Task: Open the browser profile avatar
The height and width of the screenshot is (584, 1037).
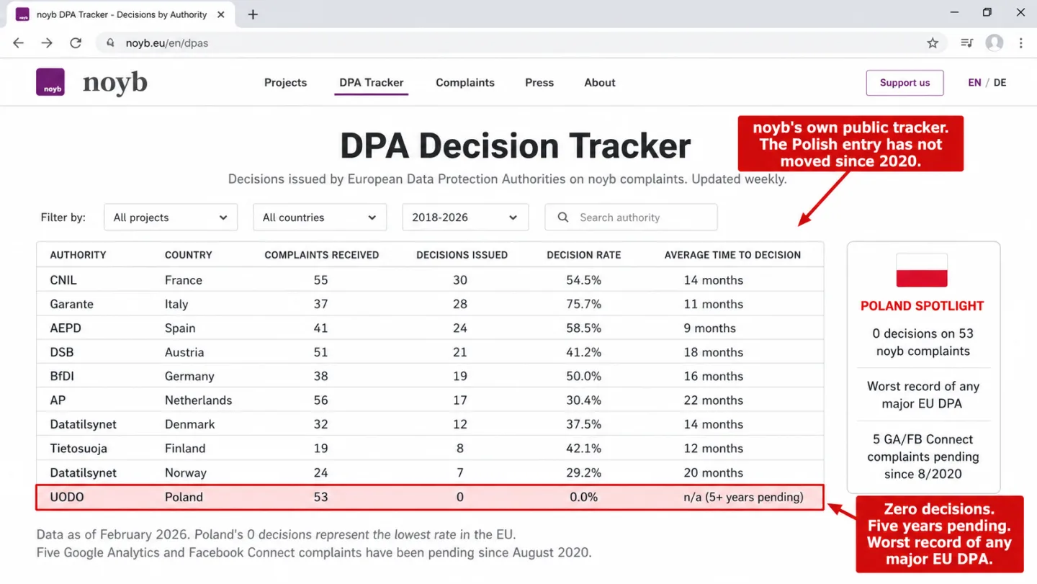Action: tap(995, 43)
